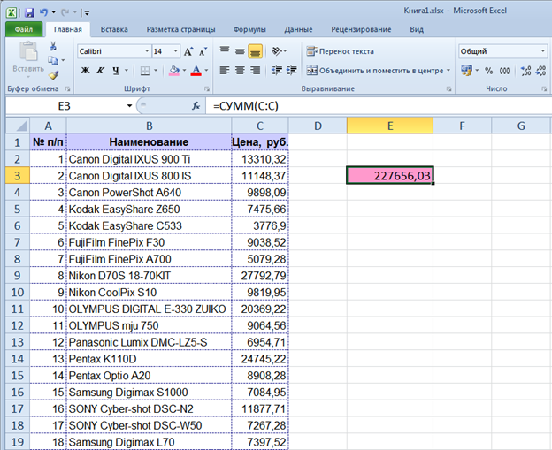Toggle Italic formatting (К)
The width and height of the screenshot is (552, 450).
[x=101, y=70]
